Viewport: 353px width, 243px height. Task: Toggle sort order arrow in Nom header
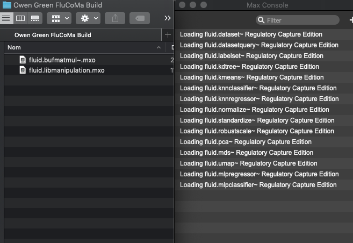pos(159,47)
